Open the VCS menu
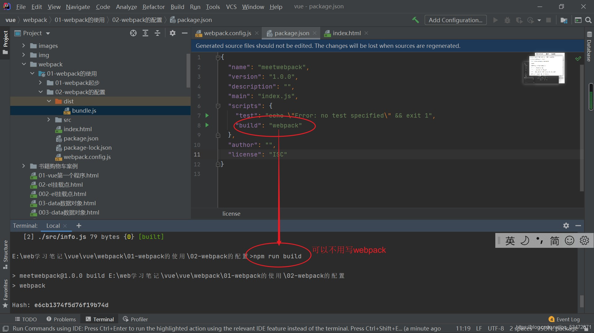This screenshot has height=333, width=594. 231,6
